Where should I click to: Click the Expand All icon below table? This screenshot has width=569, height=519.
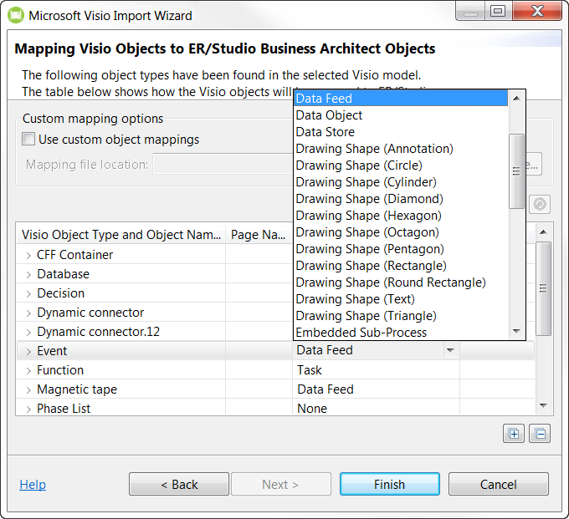(513, 434)
